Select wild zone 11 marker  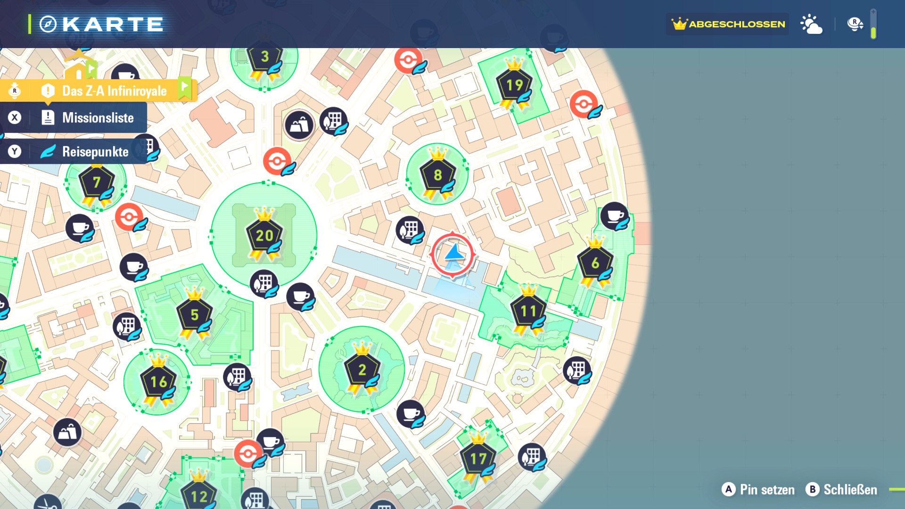tap(528, 311)
